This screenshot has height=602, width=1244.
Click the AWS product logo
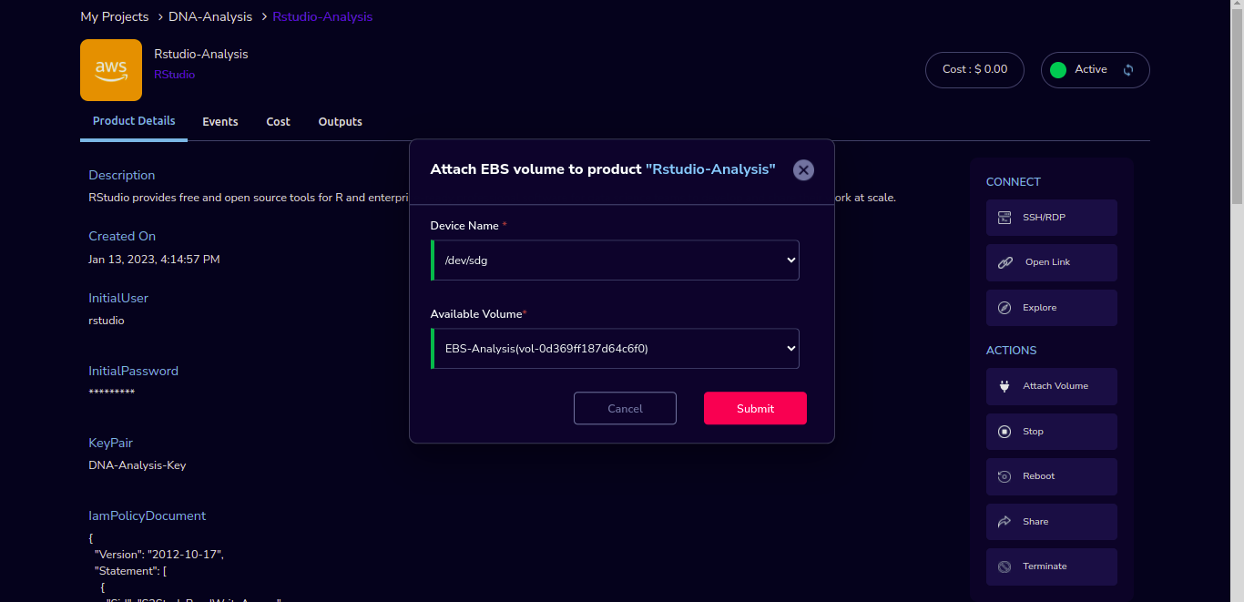pyautogui.click(x=111, y=70)
